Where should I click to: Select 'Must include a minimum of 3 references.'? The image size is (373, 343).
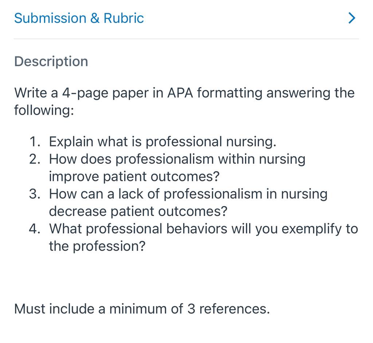point(142,309)
